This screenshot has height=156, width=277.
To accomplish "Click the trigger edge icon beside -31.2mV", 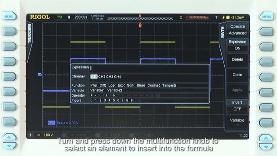I will (223, 17).
